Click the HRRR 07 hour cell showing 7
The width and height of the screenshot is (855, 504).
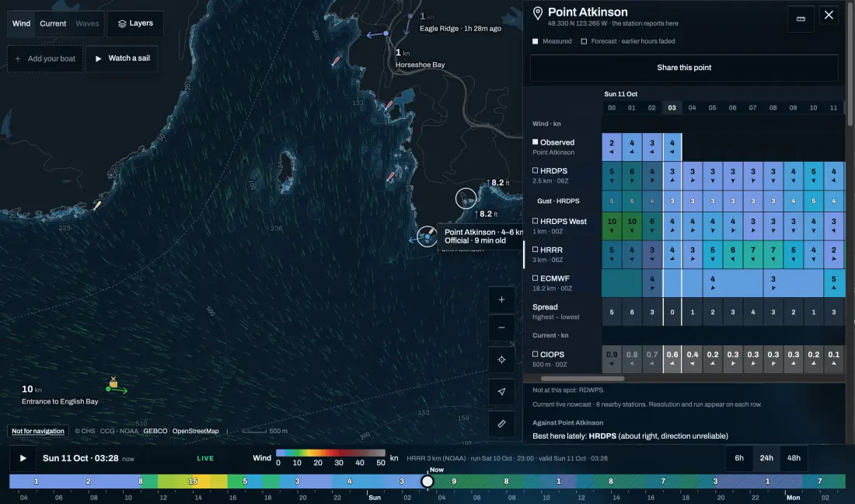(753, 254)
